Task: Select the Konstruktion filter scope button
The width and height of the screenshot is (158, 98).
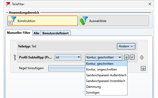Action: 43,21
